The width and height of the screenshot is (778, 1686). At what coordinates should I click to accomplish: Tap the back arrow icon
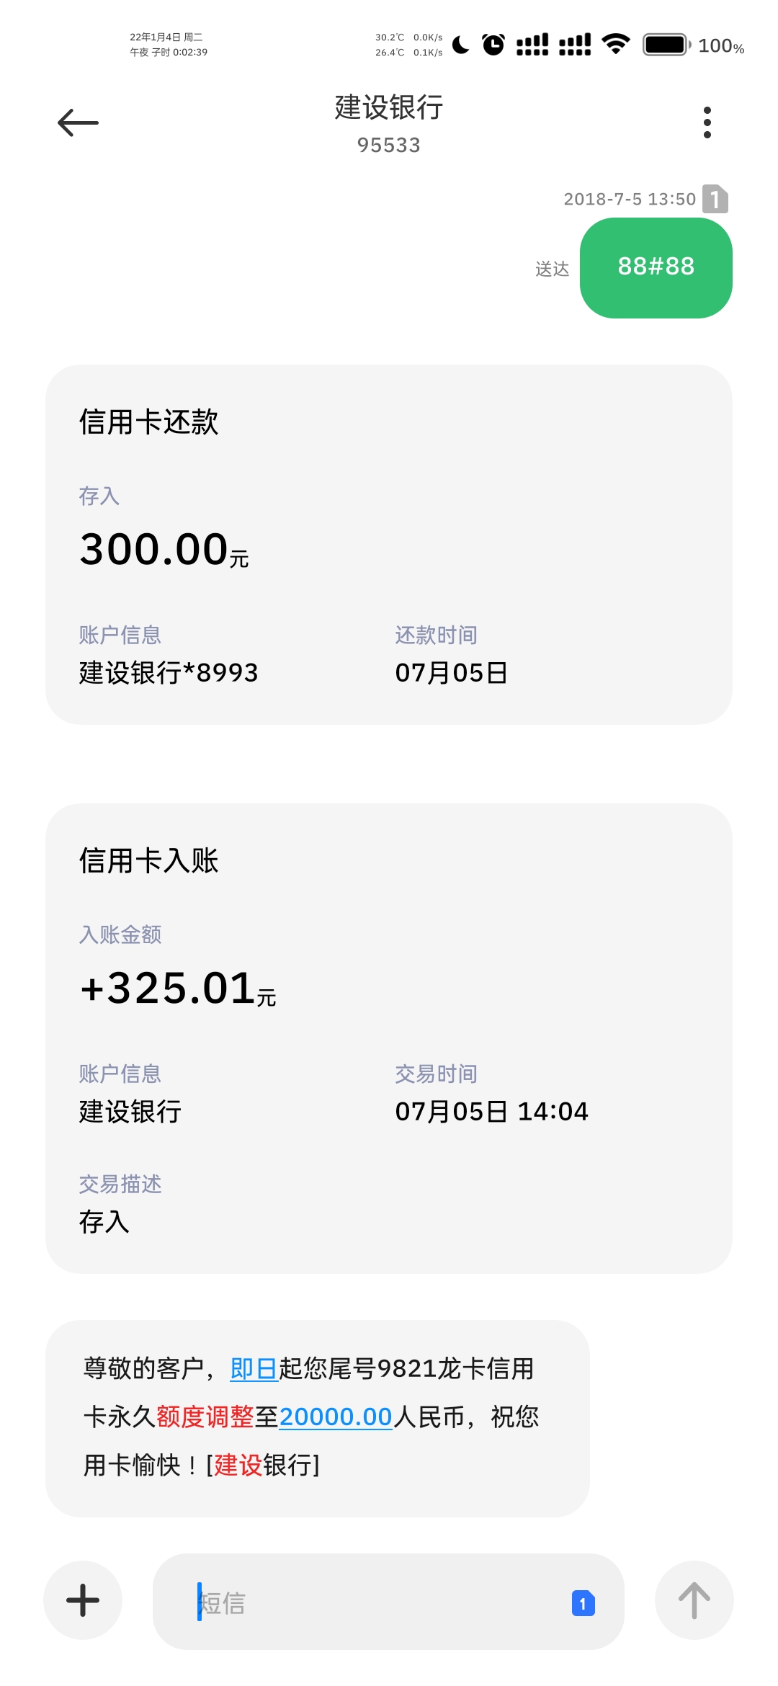pyautogui.click(x=78, y=122)
